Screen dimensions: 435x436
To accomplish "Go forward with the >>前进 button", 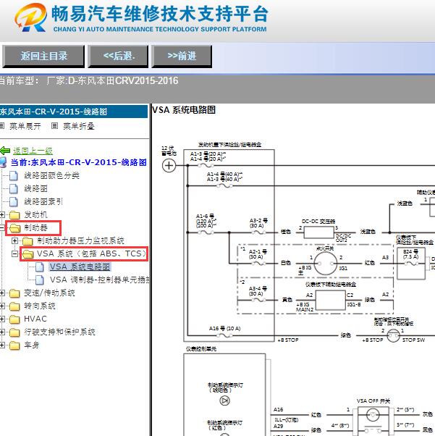I will (x=182, y=56).
